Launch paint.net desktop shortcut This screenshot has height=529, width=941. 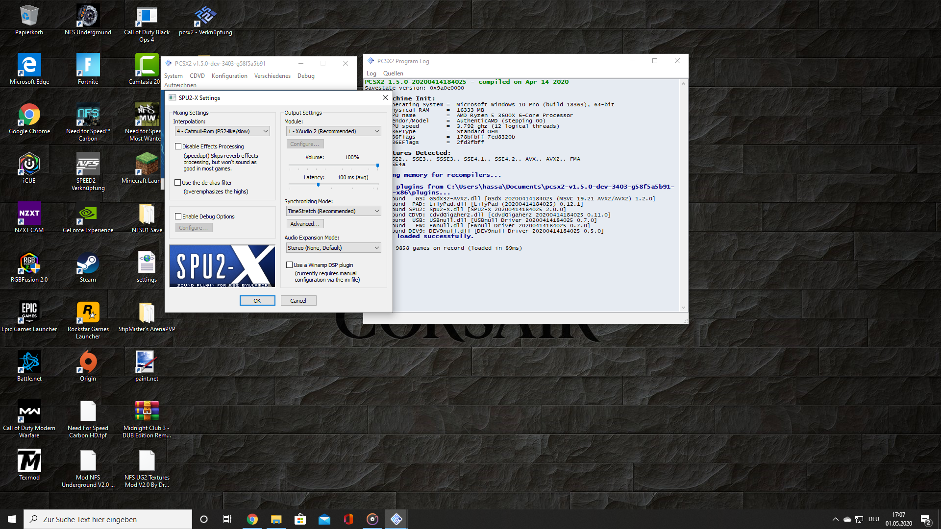(x=147, y=366)
